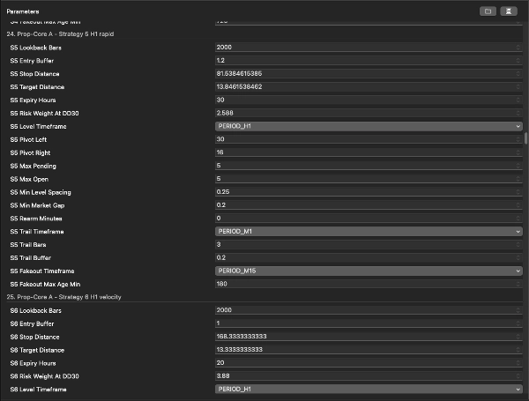Image resolution: width=529 pixels, height=401 pixels.
Task: Open the load-parameters folder icon
Action: coord(488,11)
